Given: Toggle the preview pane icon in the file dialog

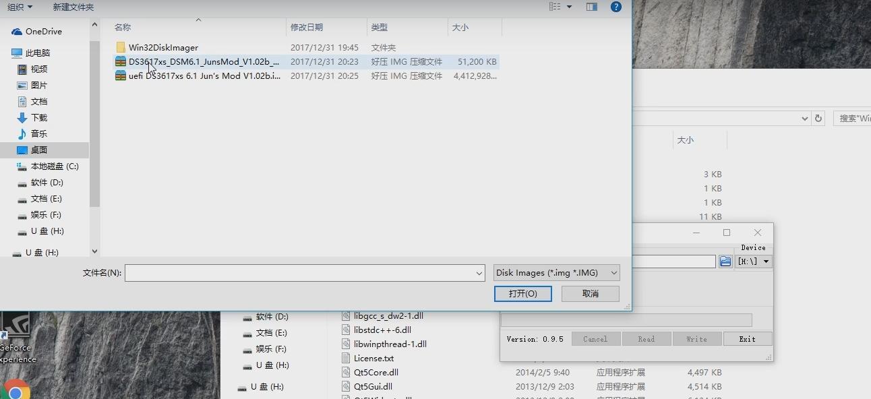Looking at the screenshot, I should coord(592,7).
